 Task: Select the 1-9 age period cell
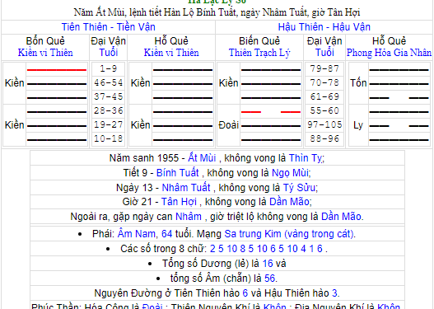[108, 68]
